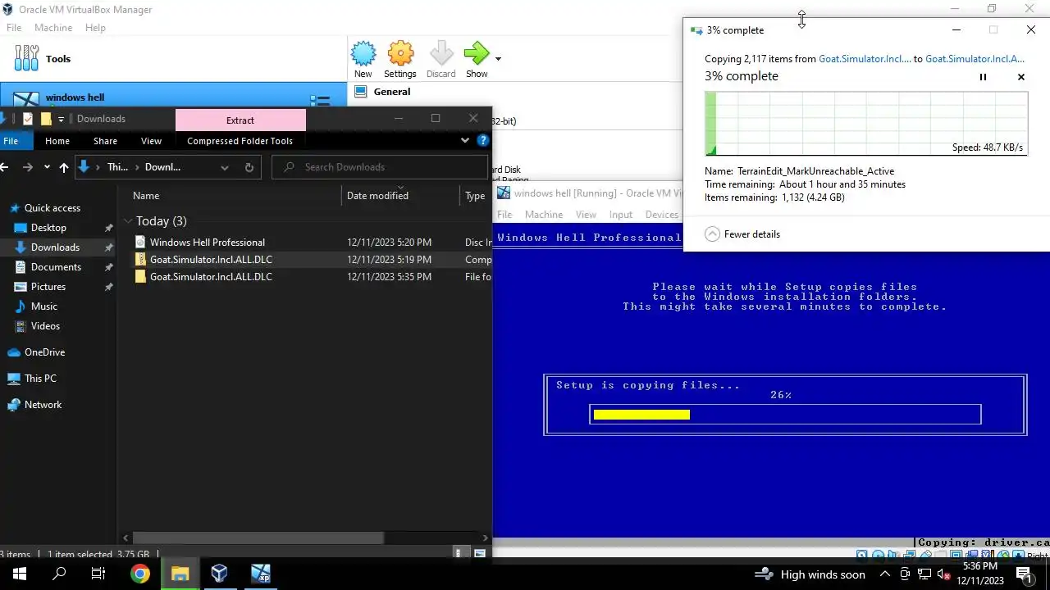Click the Search Downloads field

click(380, 167)
